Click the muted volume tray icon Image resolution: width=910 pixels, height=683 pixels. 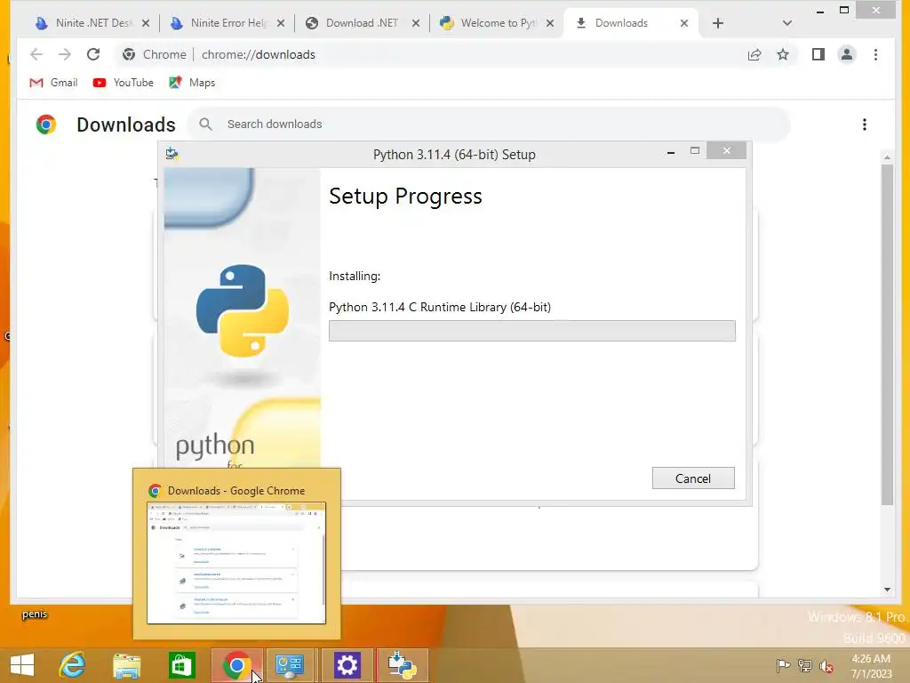(826, 666)
